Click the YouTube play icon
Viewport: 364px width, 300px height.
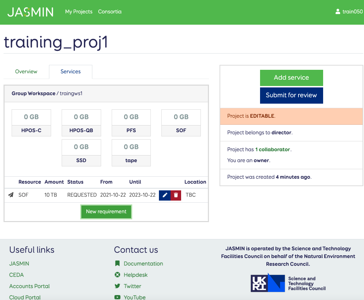click(117, 297)
